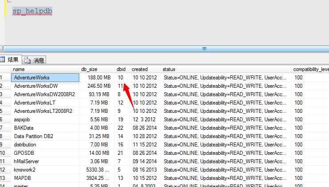Select row header number 10
This screenshot has width=329, height=187.
pyautogui.click(x=5, y=153)
